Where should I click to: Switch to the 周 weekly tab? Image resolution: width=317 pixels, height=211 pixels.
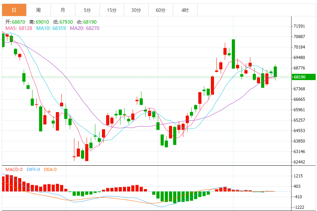tap(38, 10)
